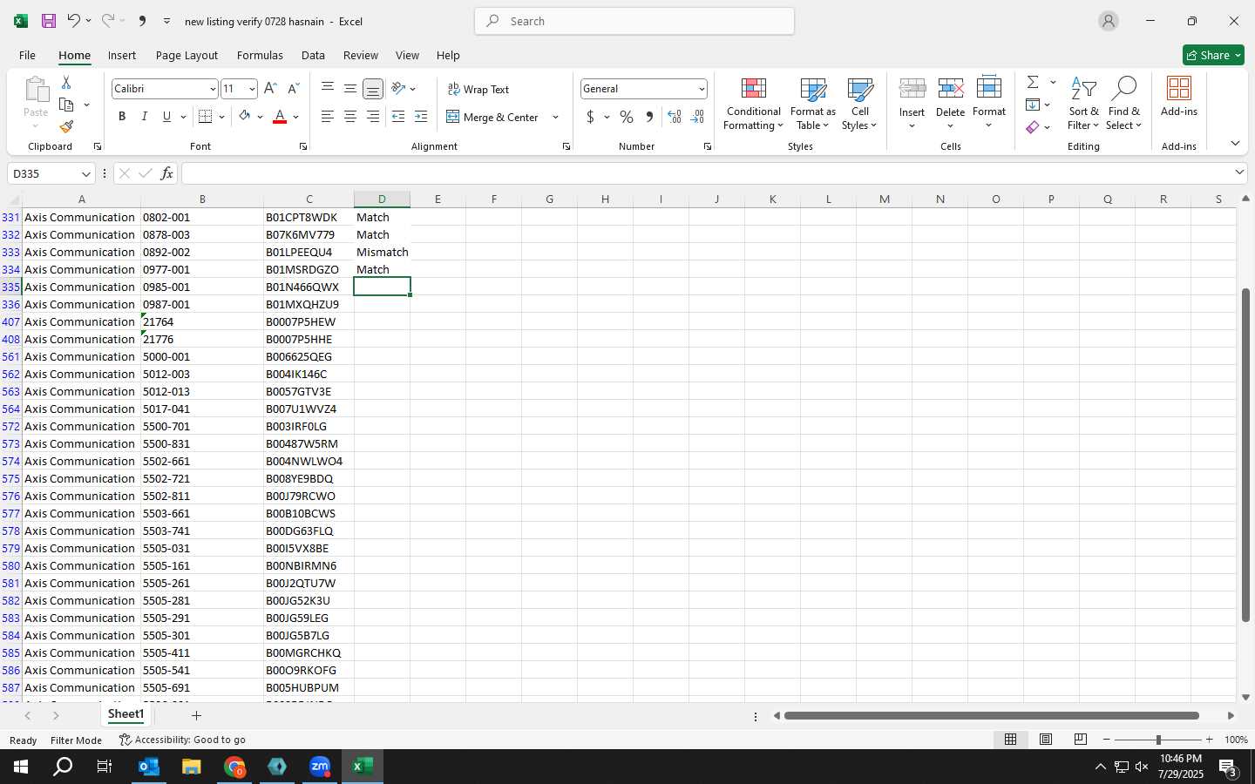Viewport: 1255px width, 784px height.
Task: Open the Sort & Filter menu
Action: click(1083, 104)
